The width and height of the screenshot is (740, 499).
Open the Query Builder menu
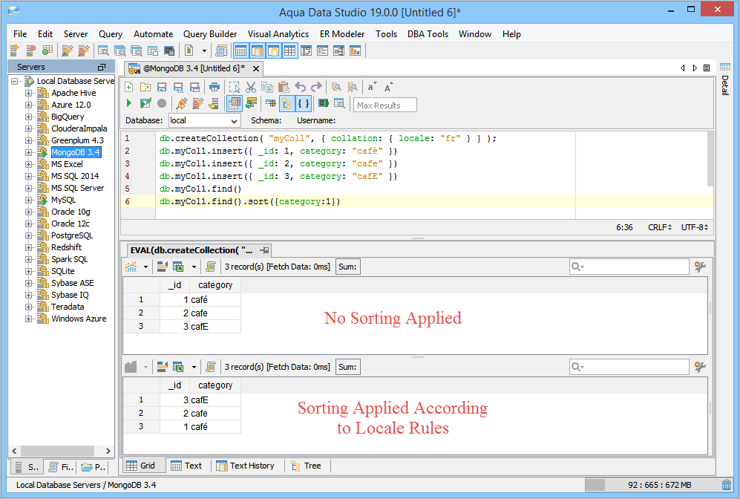[x=210, y=34]
